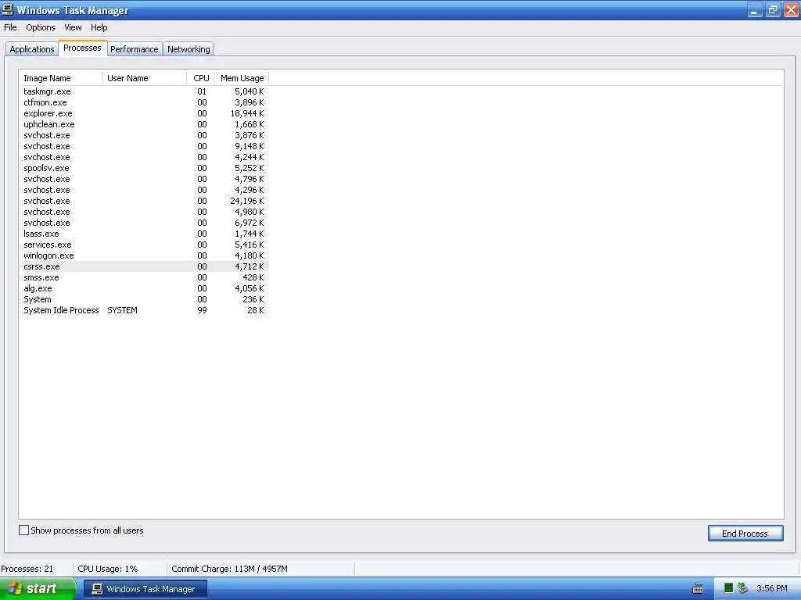The height and width of the screenshot is (600, 801).
Task: Minimize the Task Manager window
Action: click(x=755, y=9)
